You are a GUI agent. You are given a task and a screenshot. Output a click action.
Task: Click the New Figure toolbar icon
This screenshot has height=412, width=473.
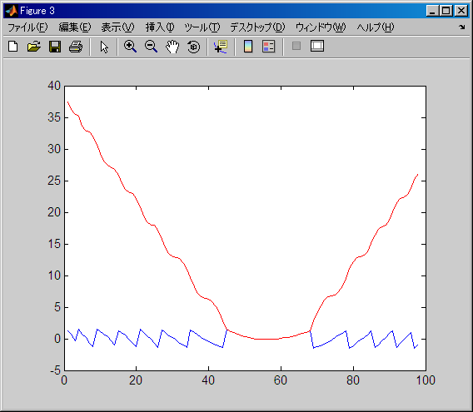coord(13,47)
